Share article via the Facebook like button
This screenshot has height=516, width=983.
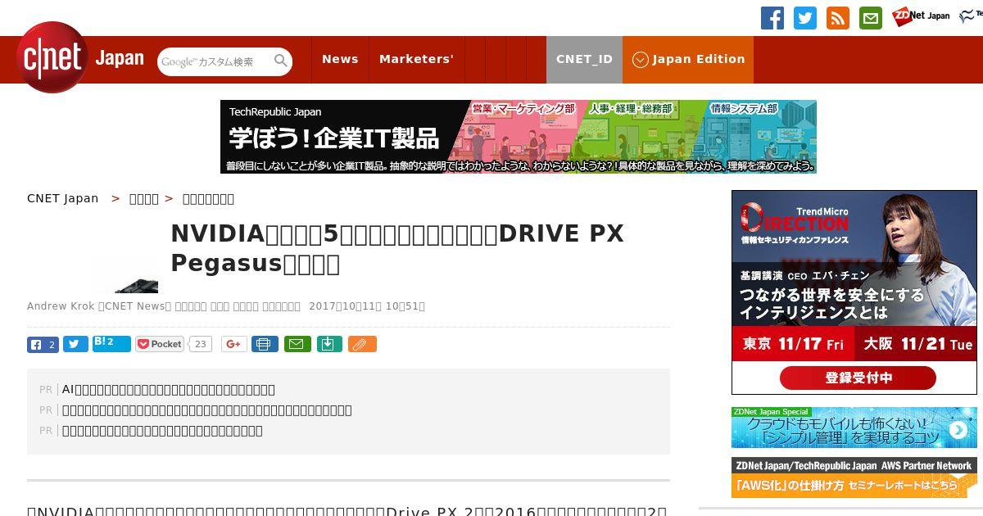click(x=43, y=344)
